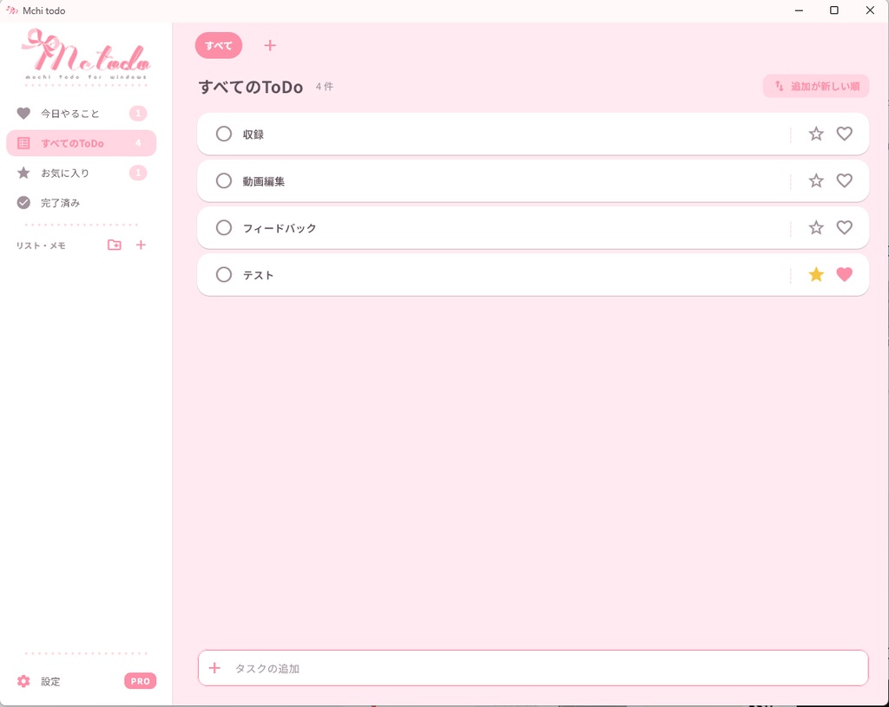Click the PRO upgrade badge
Image resolution: width=889 pixels, height=707 pixels.
pos(140,681)
